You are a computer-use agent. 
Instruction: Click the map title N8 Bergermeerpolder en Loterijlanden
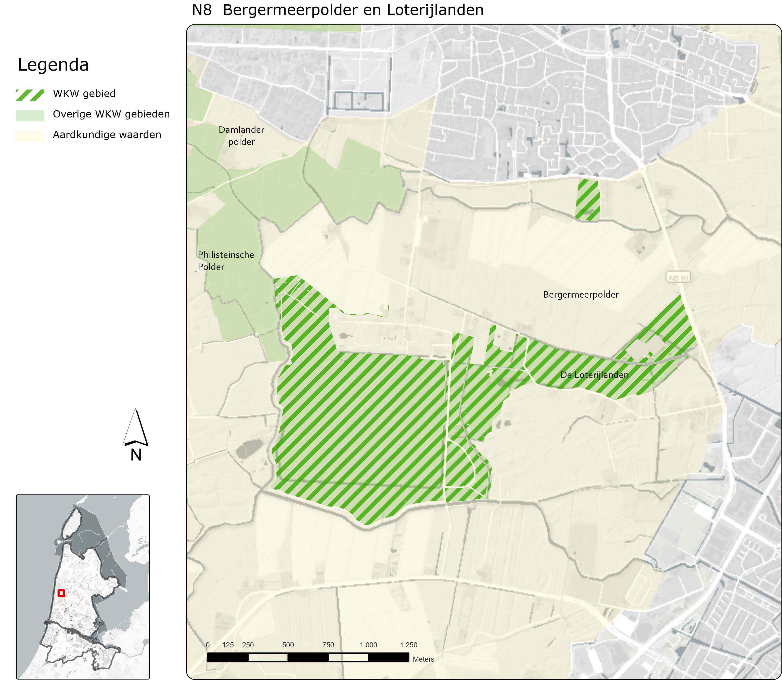click(338, 10)
